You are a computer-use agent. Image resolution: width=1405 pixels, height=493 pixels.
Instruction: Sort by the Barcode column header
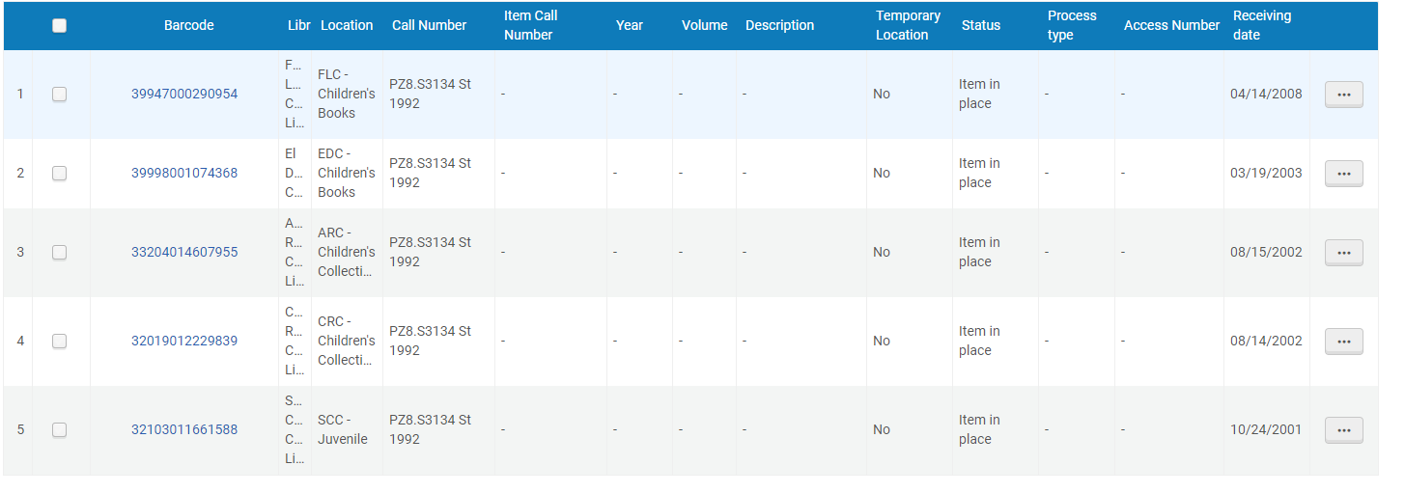(189, 26)
